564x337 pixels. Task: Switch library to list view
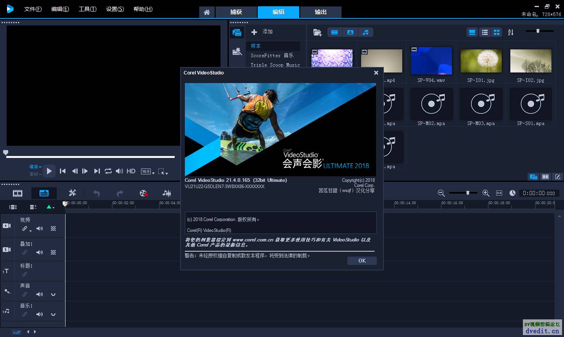(x=485, y=32)
